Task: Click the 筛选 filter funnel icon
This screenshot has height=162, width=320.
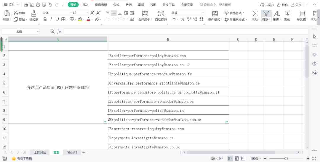Action: pos(266,13)
